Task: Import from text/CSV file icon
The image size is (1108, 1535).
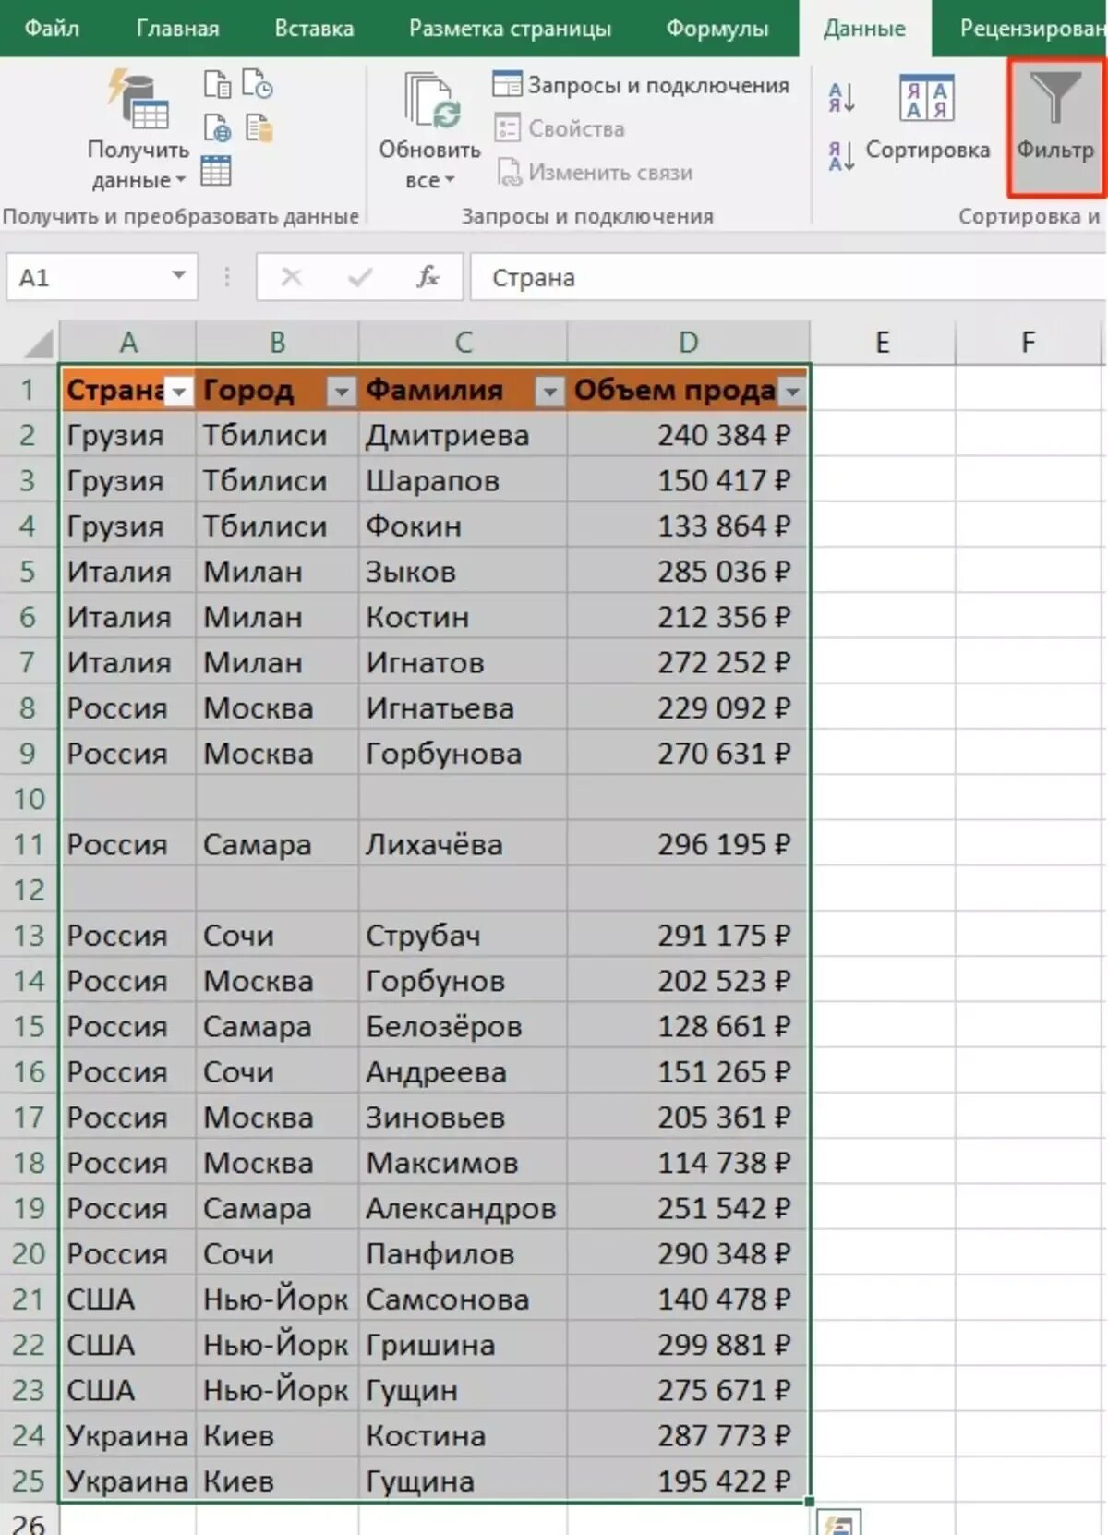Action: click(x=217, y=84)
